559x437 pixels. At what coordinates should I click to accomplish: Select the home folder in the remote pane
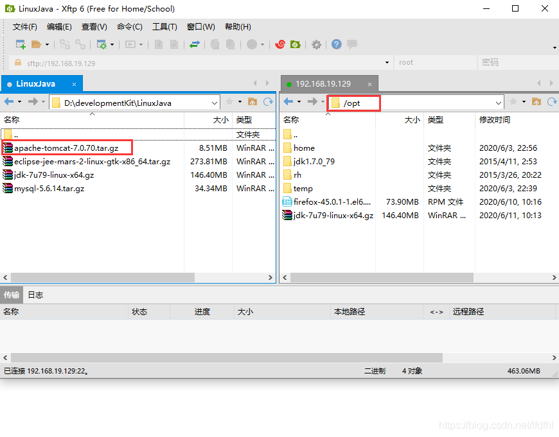304,148
